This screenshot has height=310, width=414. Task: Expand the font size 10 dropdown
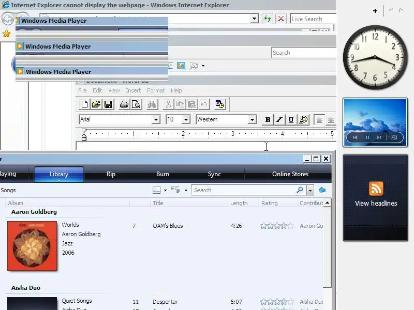coord(186,120)
